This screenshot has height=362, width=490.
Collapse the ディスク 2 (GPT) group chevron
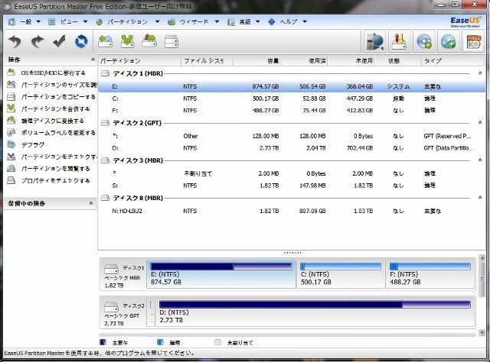(480, 122)
